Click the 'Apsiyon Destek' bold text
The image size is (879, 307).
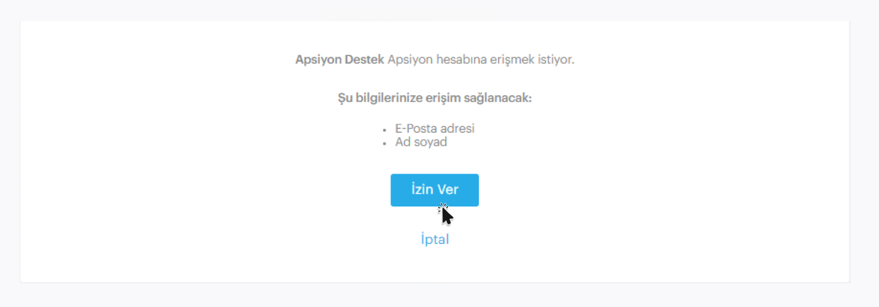(340, 60)
